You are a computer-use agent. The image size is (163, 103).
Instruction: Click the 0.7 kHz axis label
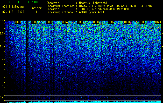coord(2,85)
